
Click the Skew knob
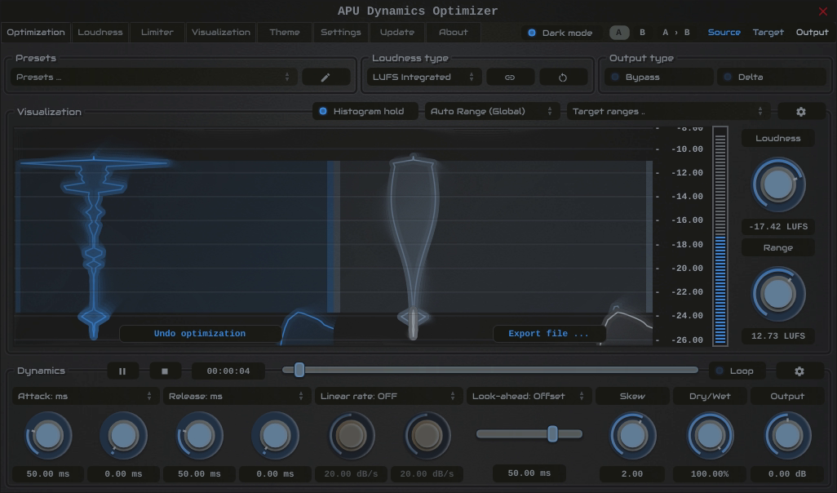(632, 436)
